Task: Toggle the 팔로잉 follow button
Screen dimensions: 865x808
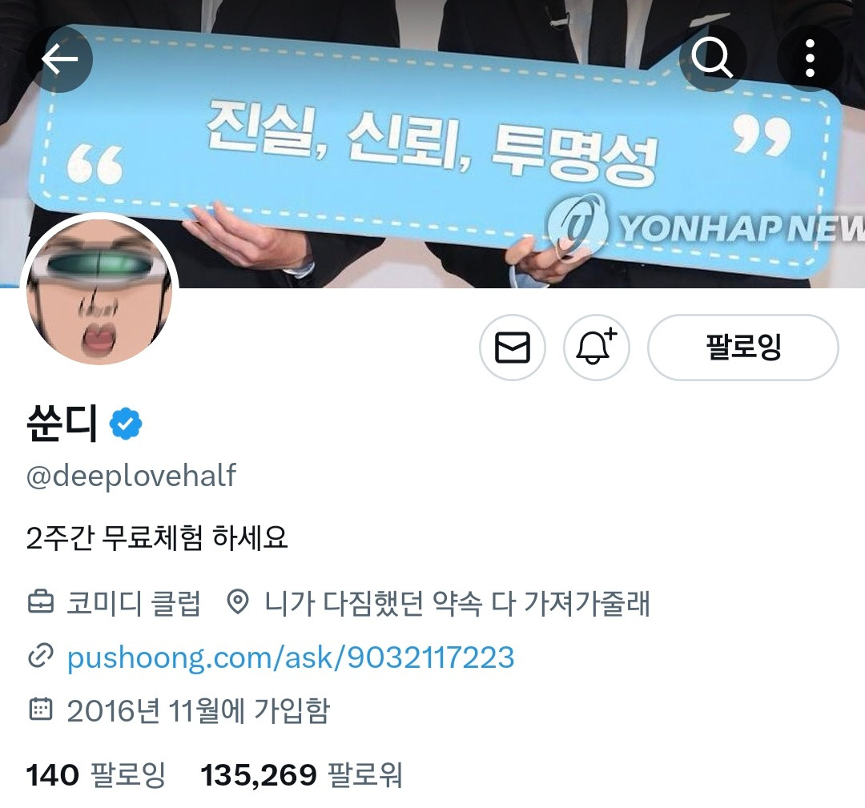Action: pyautogui.click(x=743, y=348)
